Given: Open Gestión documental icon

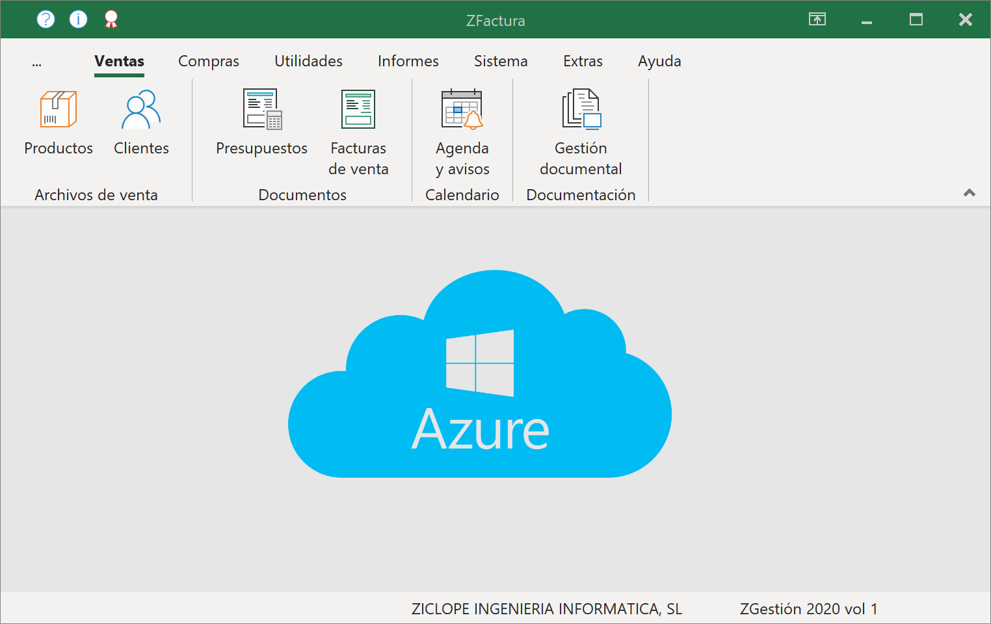Looking at the screenshot, I should pos(581,109).
